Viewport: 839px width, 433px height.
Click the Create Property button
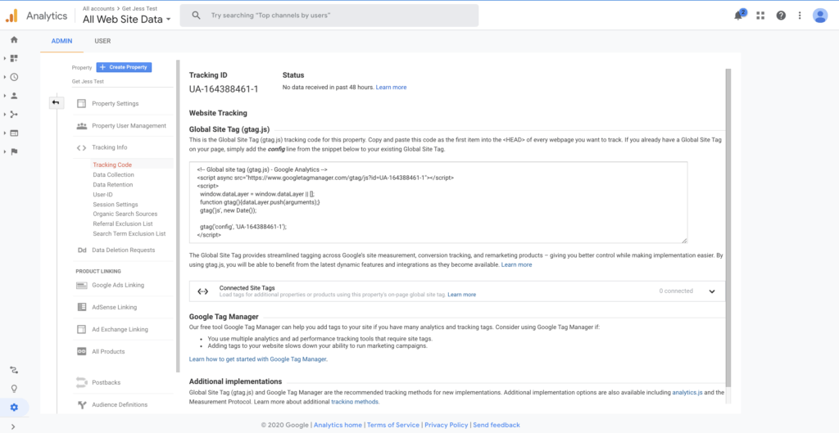pos(125,67)
